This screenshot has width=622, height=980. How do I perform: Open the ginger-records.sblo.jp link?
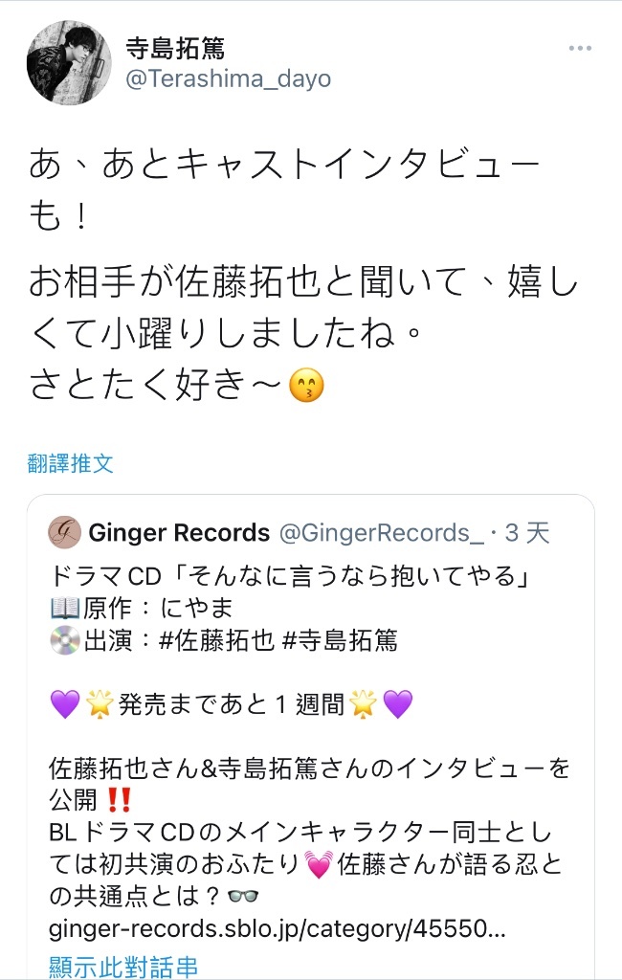(x=277, y=928)
